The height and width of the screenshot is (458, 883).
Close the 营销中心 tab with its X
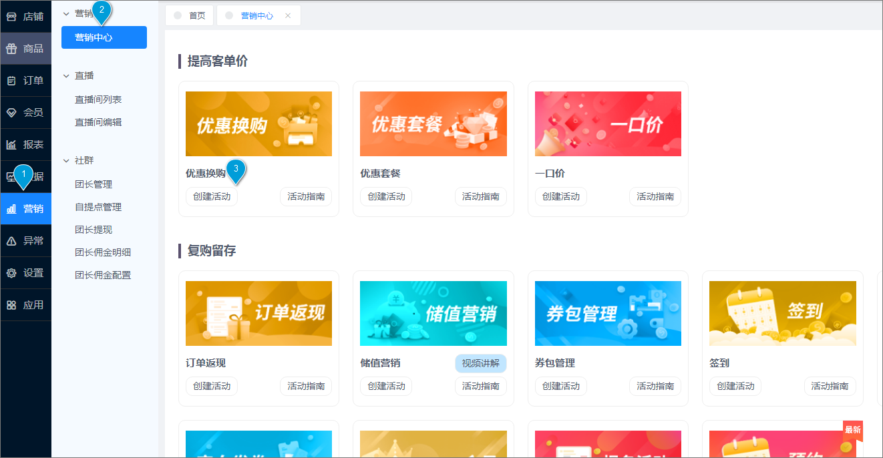[288, 15]
